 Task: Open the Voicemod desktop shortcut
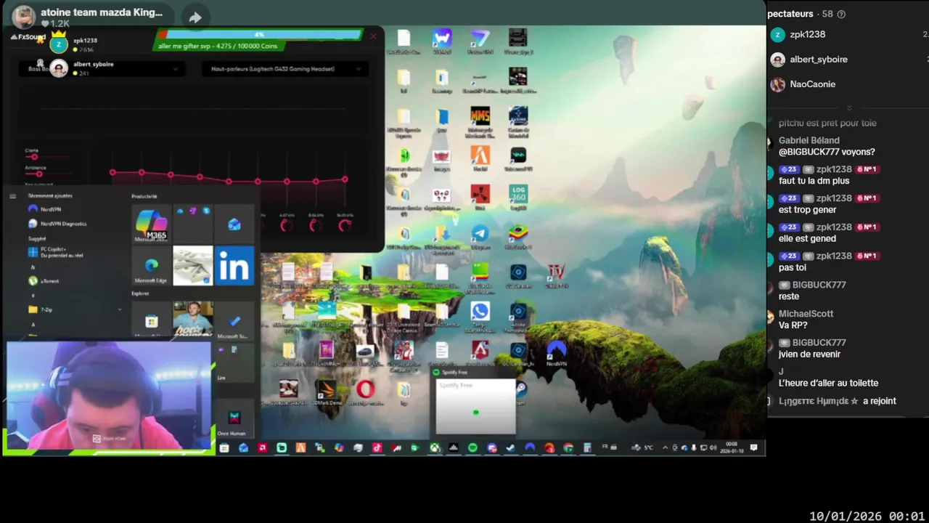tap(517, 158)
